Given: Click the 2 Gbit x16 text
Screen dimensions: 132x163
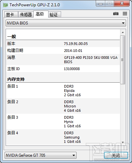Looking at the screenshot, I should (72, 95).
